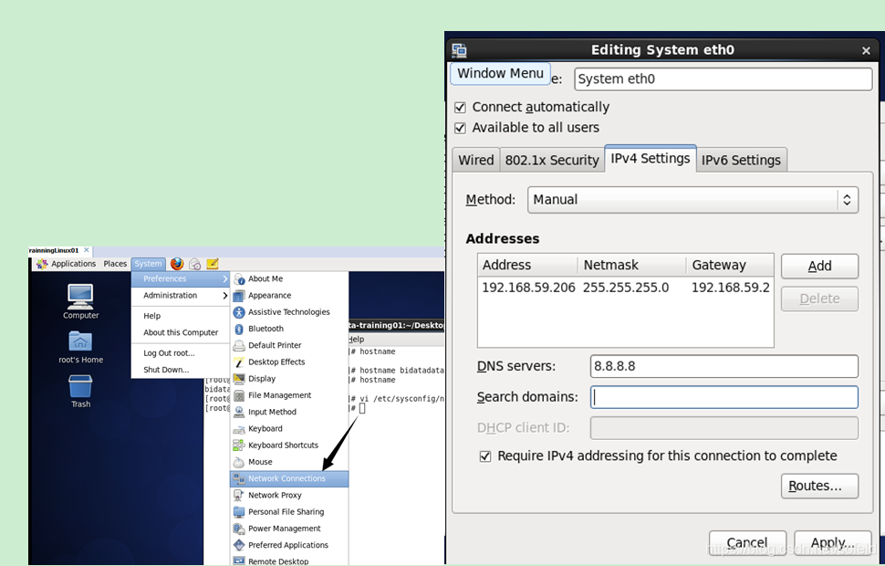Click the Preferred Applications icon
Image resolution: width=885 pixels, height=566 pixels.
pos(239,545)
